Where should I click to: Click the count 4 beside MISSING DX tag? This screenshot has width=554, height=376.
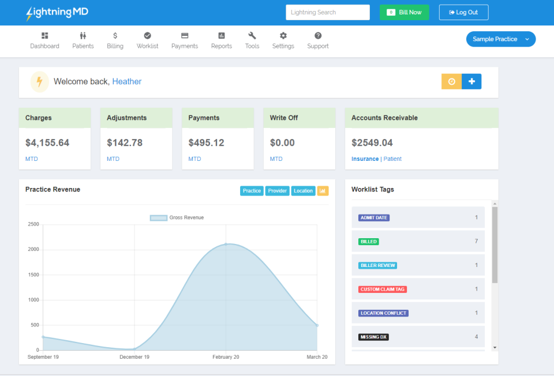click(476, 337)
